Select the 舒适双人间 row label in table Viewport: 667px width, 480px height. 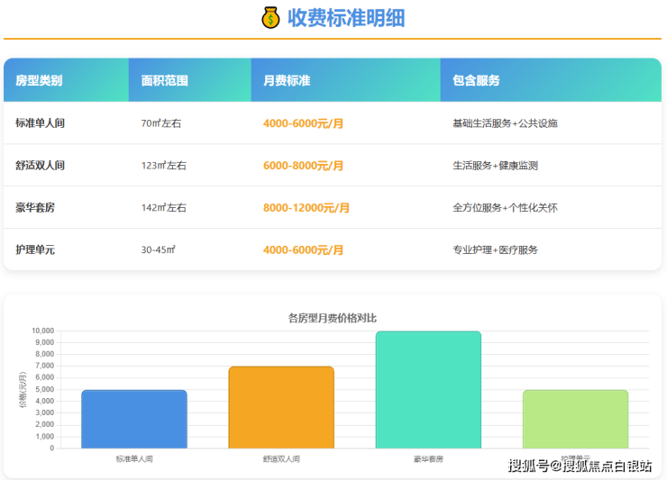point(41,166)
